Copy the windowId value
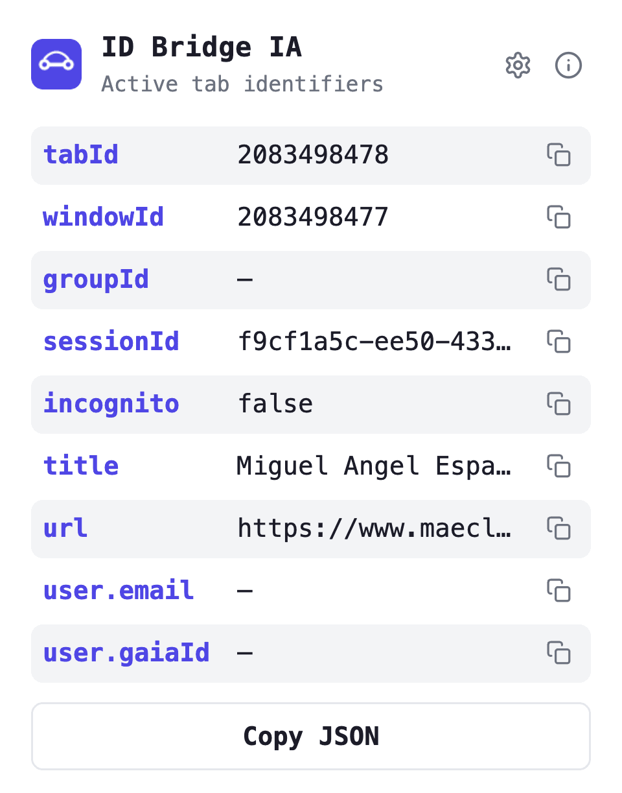622x793 pixels. pos(559,217)
